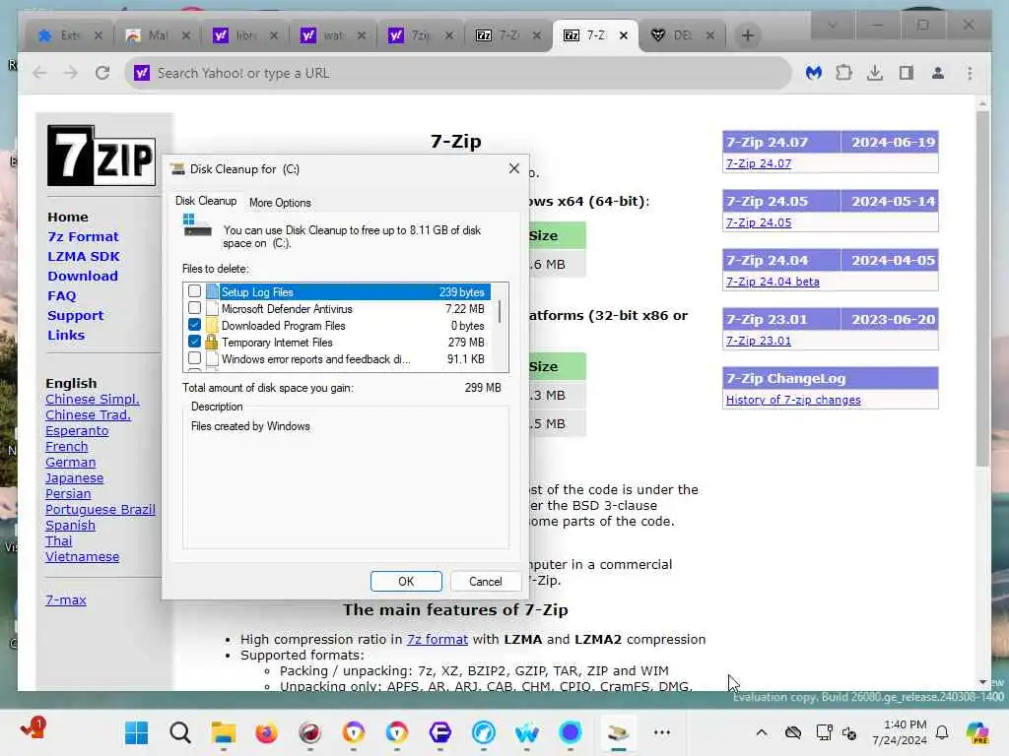Open the Support link
The width and height of the screenshot is (1009, 756).
coord(75,316)
